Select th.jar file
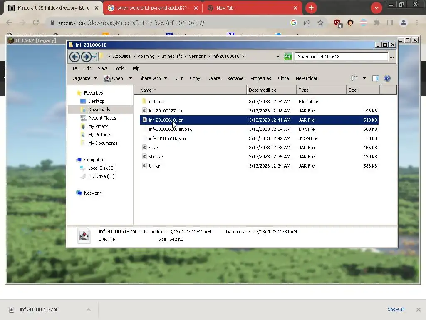The width and height of the screenshot is (426, 320). point(154,166)
